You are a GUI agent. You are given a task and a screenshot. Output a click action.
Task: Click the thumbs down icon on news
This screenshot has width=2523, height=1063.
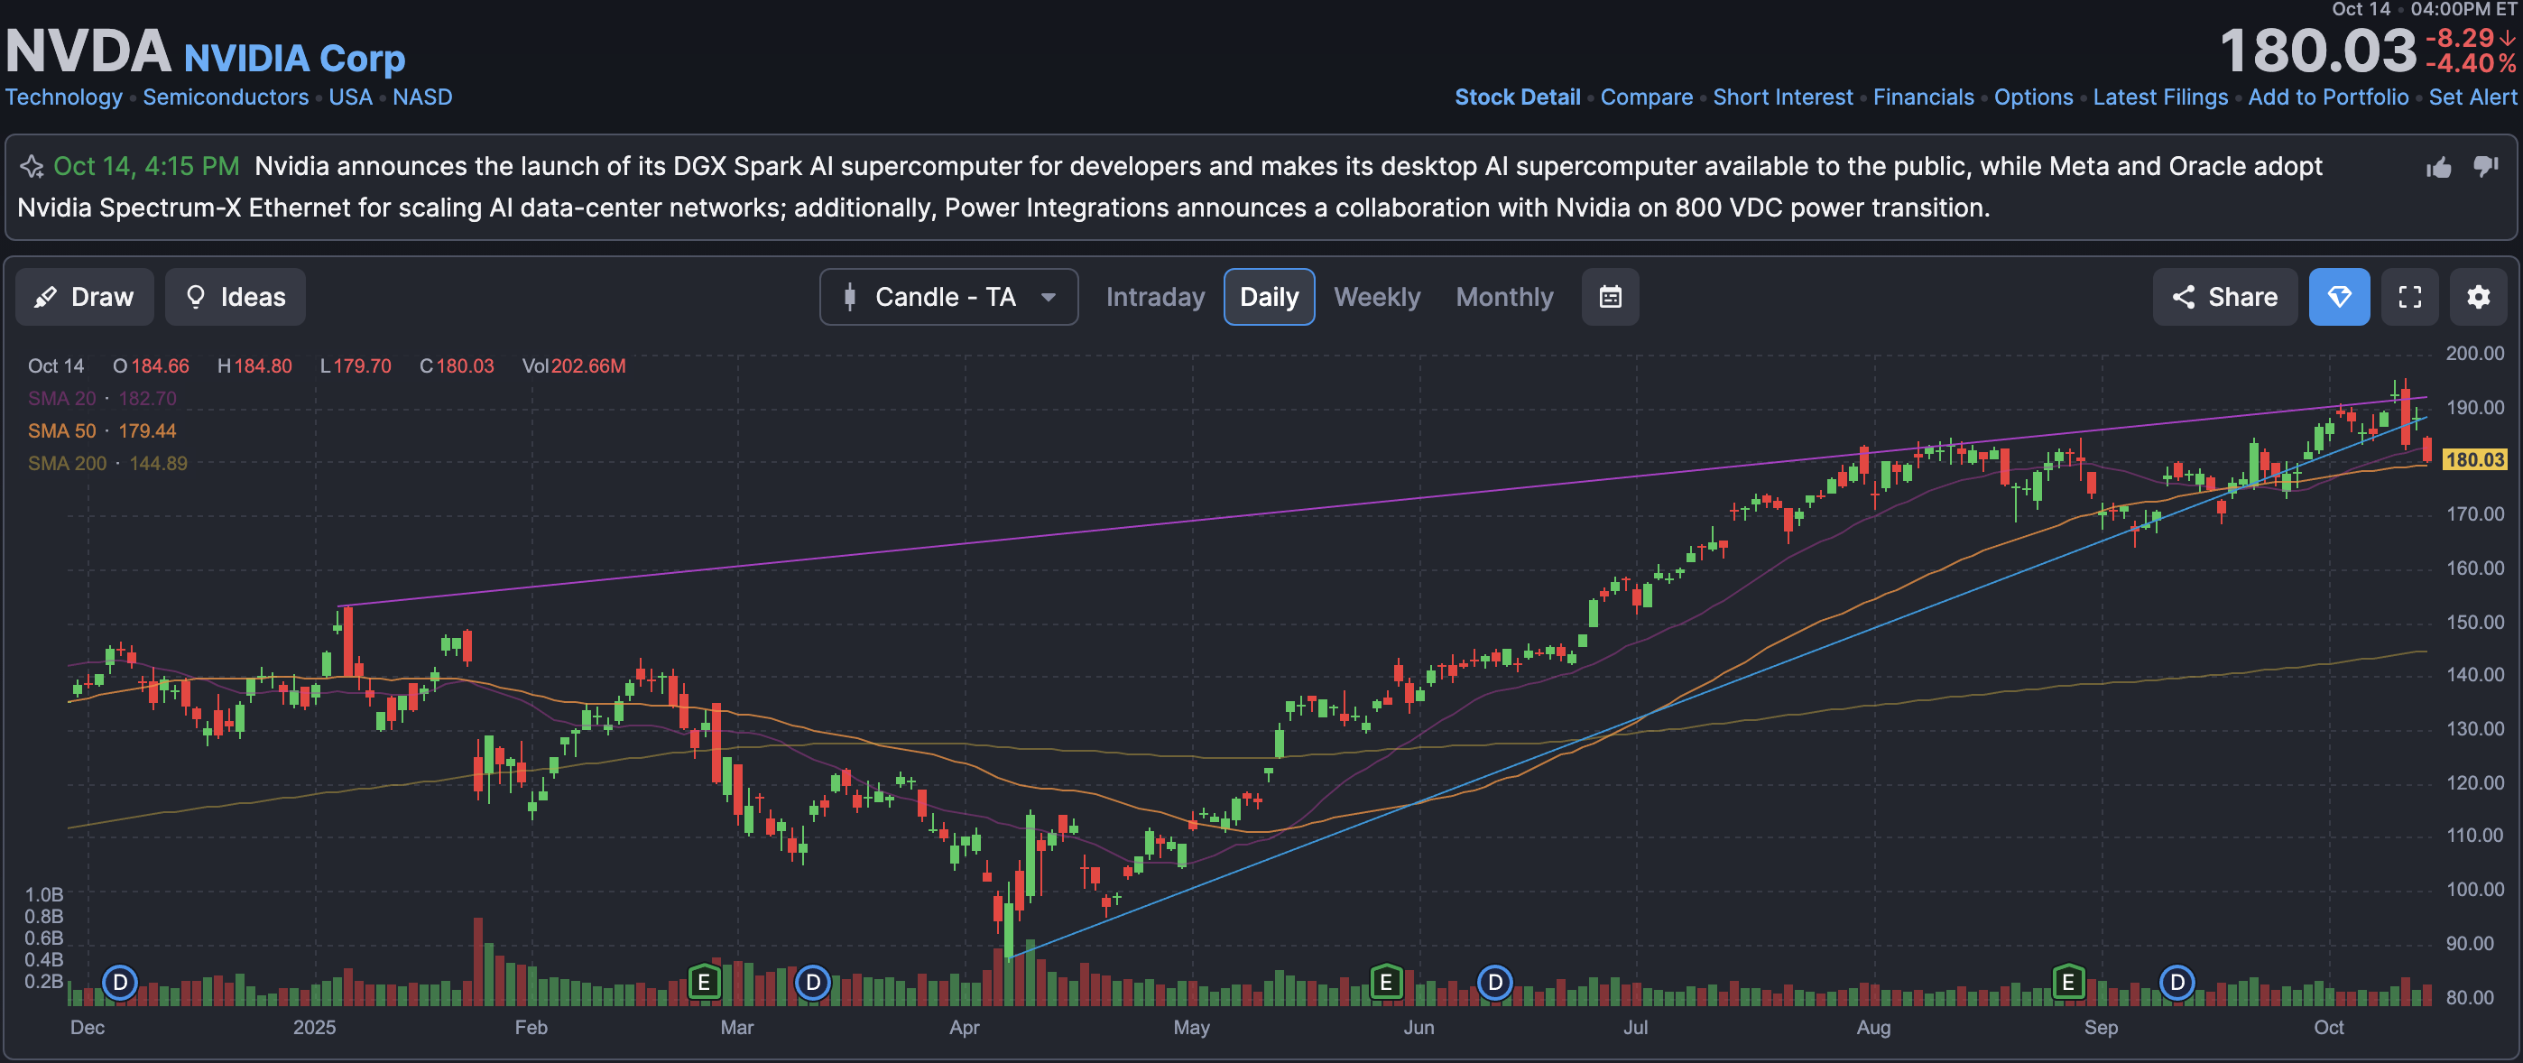pos(2485,165)
